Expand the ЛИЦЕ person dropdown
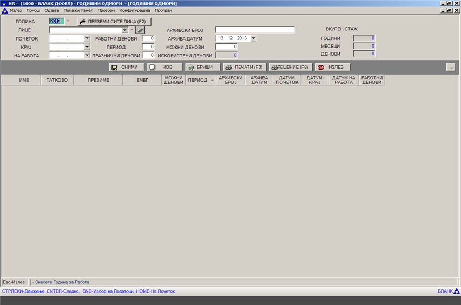The image size is (461, 305). pyautogui.click(x=125, y=30)
